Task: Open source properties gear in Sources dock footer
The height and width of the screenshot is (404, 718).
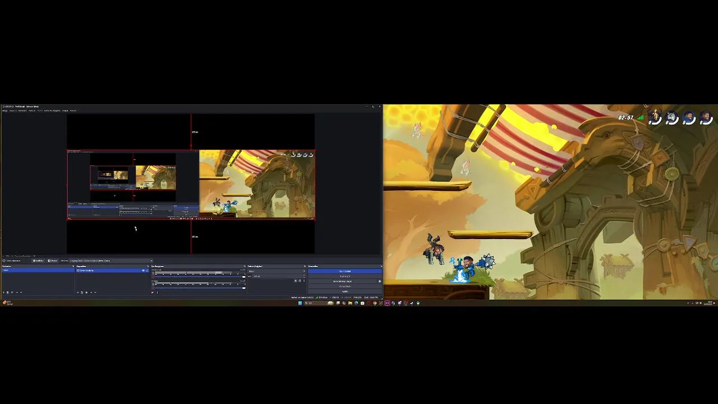Action: 86,292
